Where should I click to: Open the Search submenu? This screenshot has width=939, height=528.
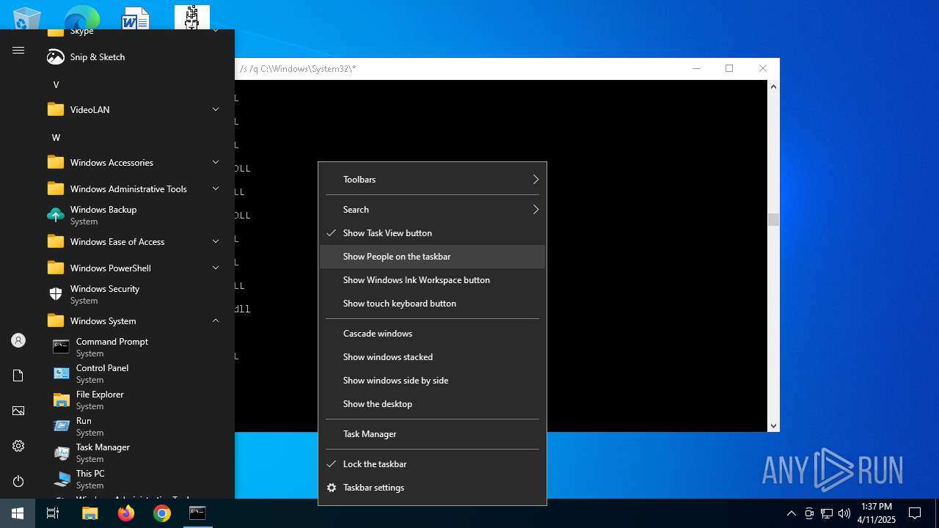(433, 210)
